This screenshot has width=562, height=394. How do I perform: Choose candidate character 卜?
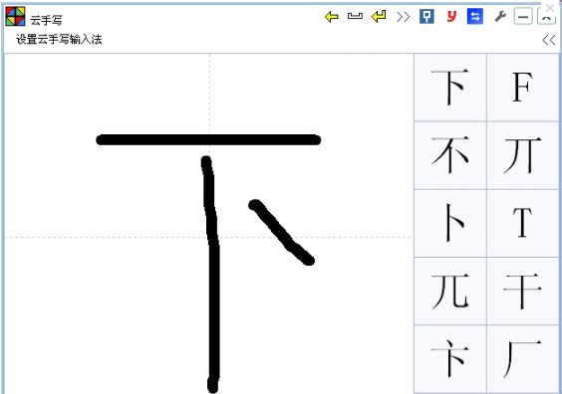(x=450, y=223)
